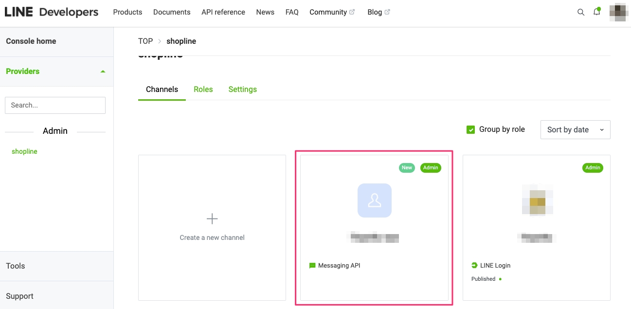Open the notifications bell icon
This screenshot has height=309, width=631.
[x=596, y=12]
